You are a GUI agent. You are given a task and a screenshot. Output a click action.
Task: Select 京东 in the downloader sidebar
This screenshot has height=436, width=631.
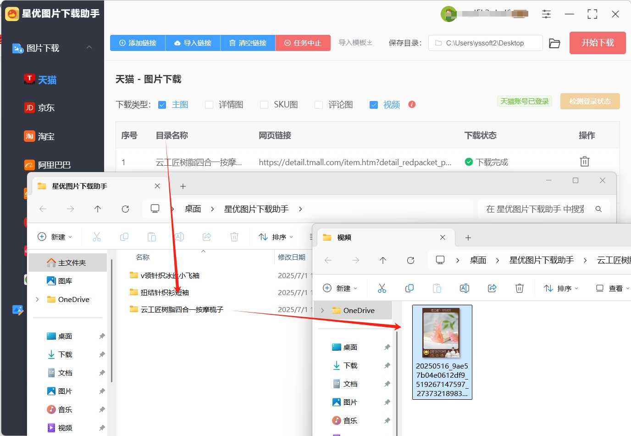tap(39, 108)
